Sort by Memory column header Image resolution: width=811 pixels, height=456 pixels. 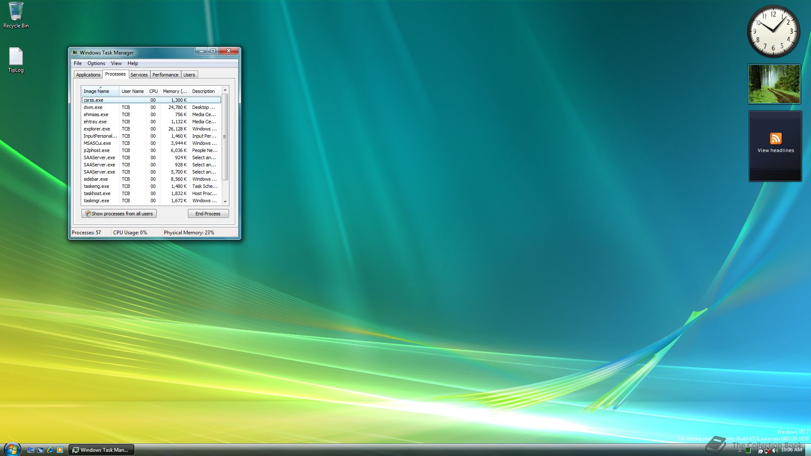tap(175, 91)
